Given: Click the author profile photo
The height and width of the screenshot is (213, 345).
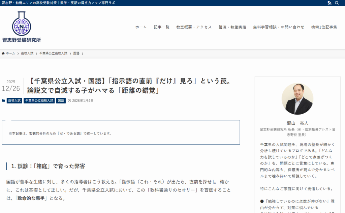Looking at the screenshot, I should point(297,99).
